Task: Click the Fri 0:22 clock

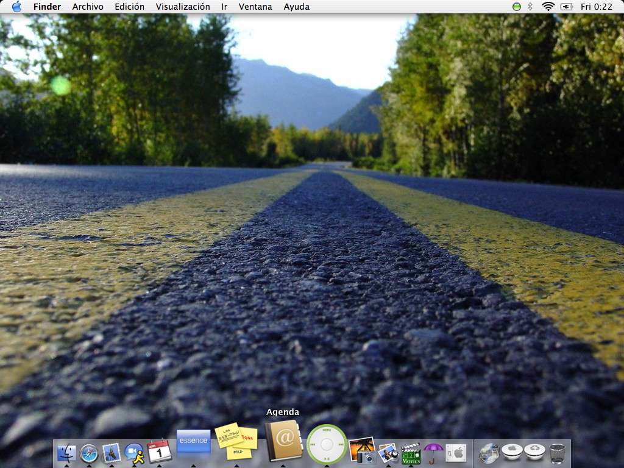Action: click(596, 7)
